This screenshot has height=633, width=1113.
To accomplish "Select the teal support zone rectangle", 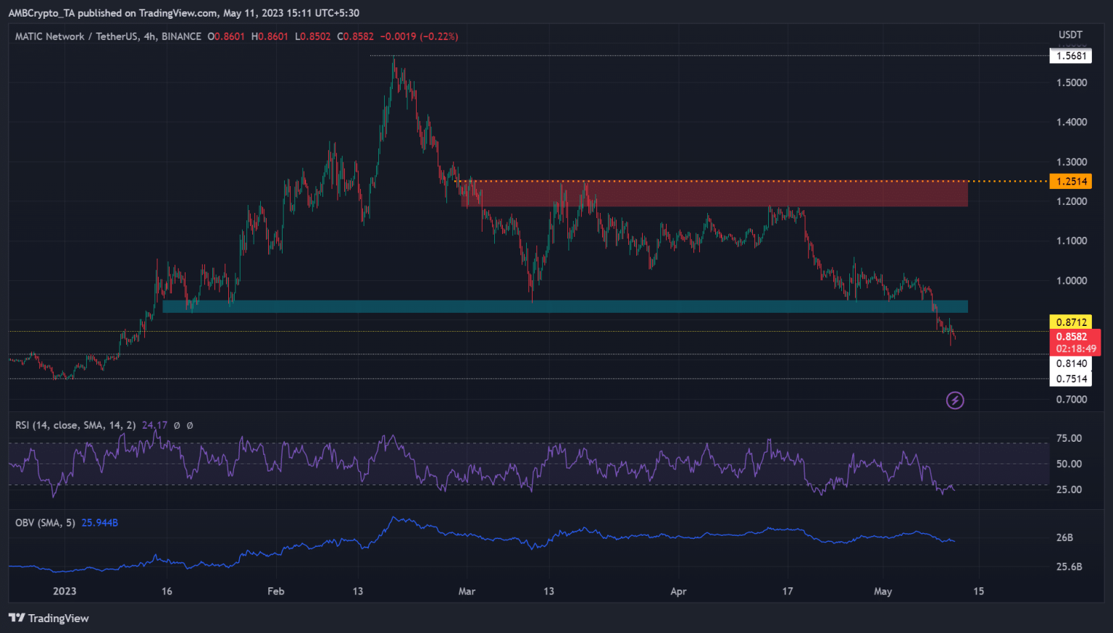I will coord(565,306).
